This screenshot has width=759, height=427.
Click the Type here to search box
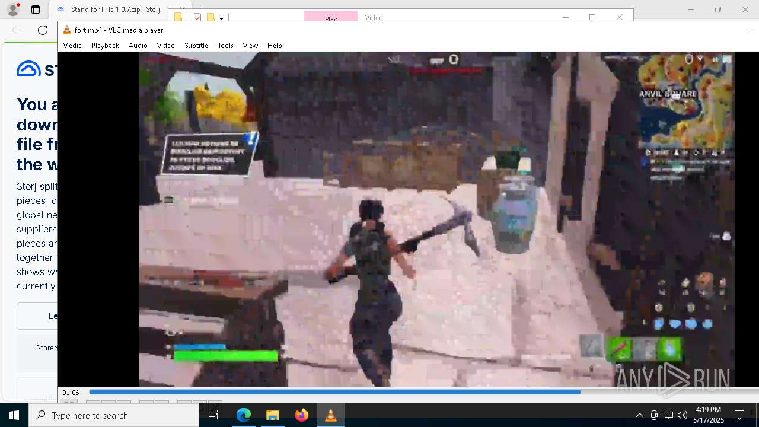click(x=114, y=415)
